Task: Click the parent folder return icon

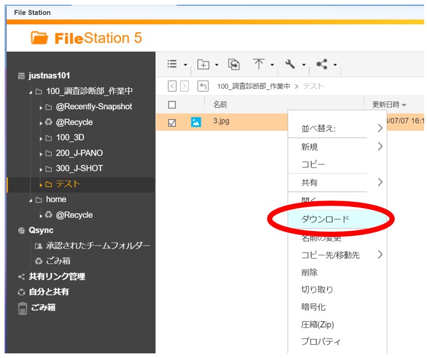Action: (x=203, y=86)
